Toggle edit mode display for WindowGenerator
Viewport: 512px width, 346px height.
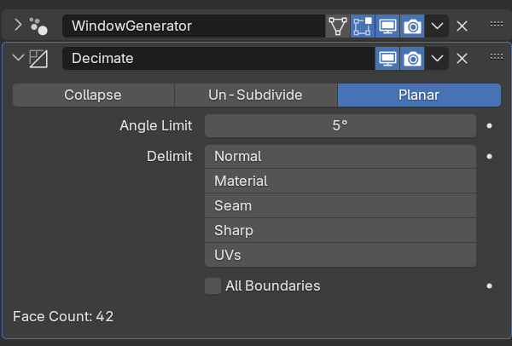pos(363,26)
